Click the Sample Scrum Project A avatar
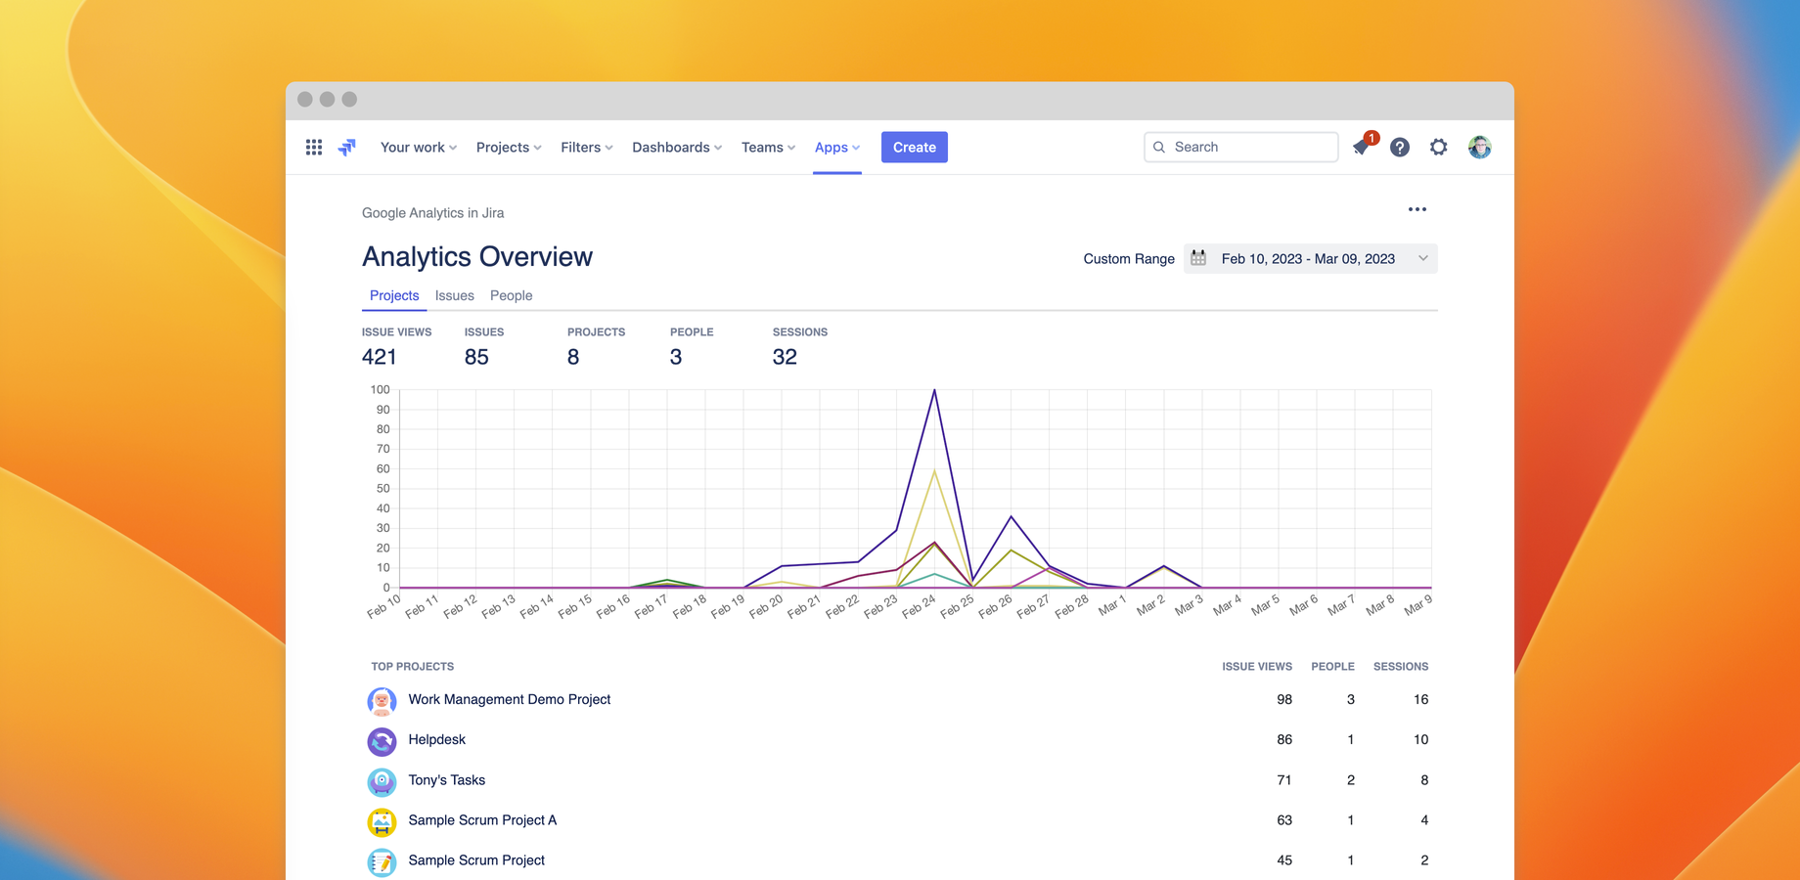The width and height of the screenshot is (1800, 880). pyautogui.click(x=382, y=821)
